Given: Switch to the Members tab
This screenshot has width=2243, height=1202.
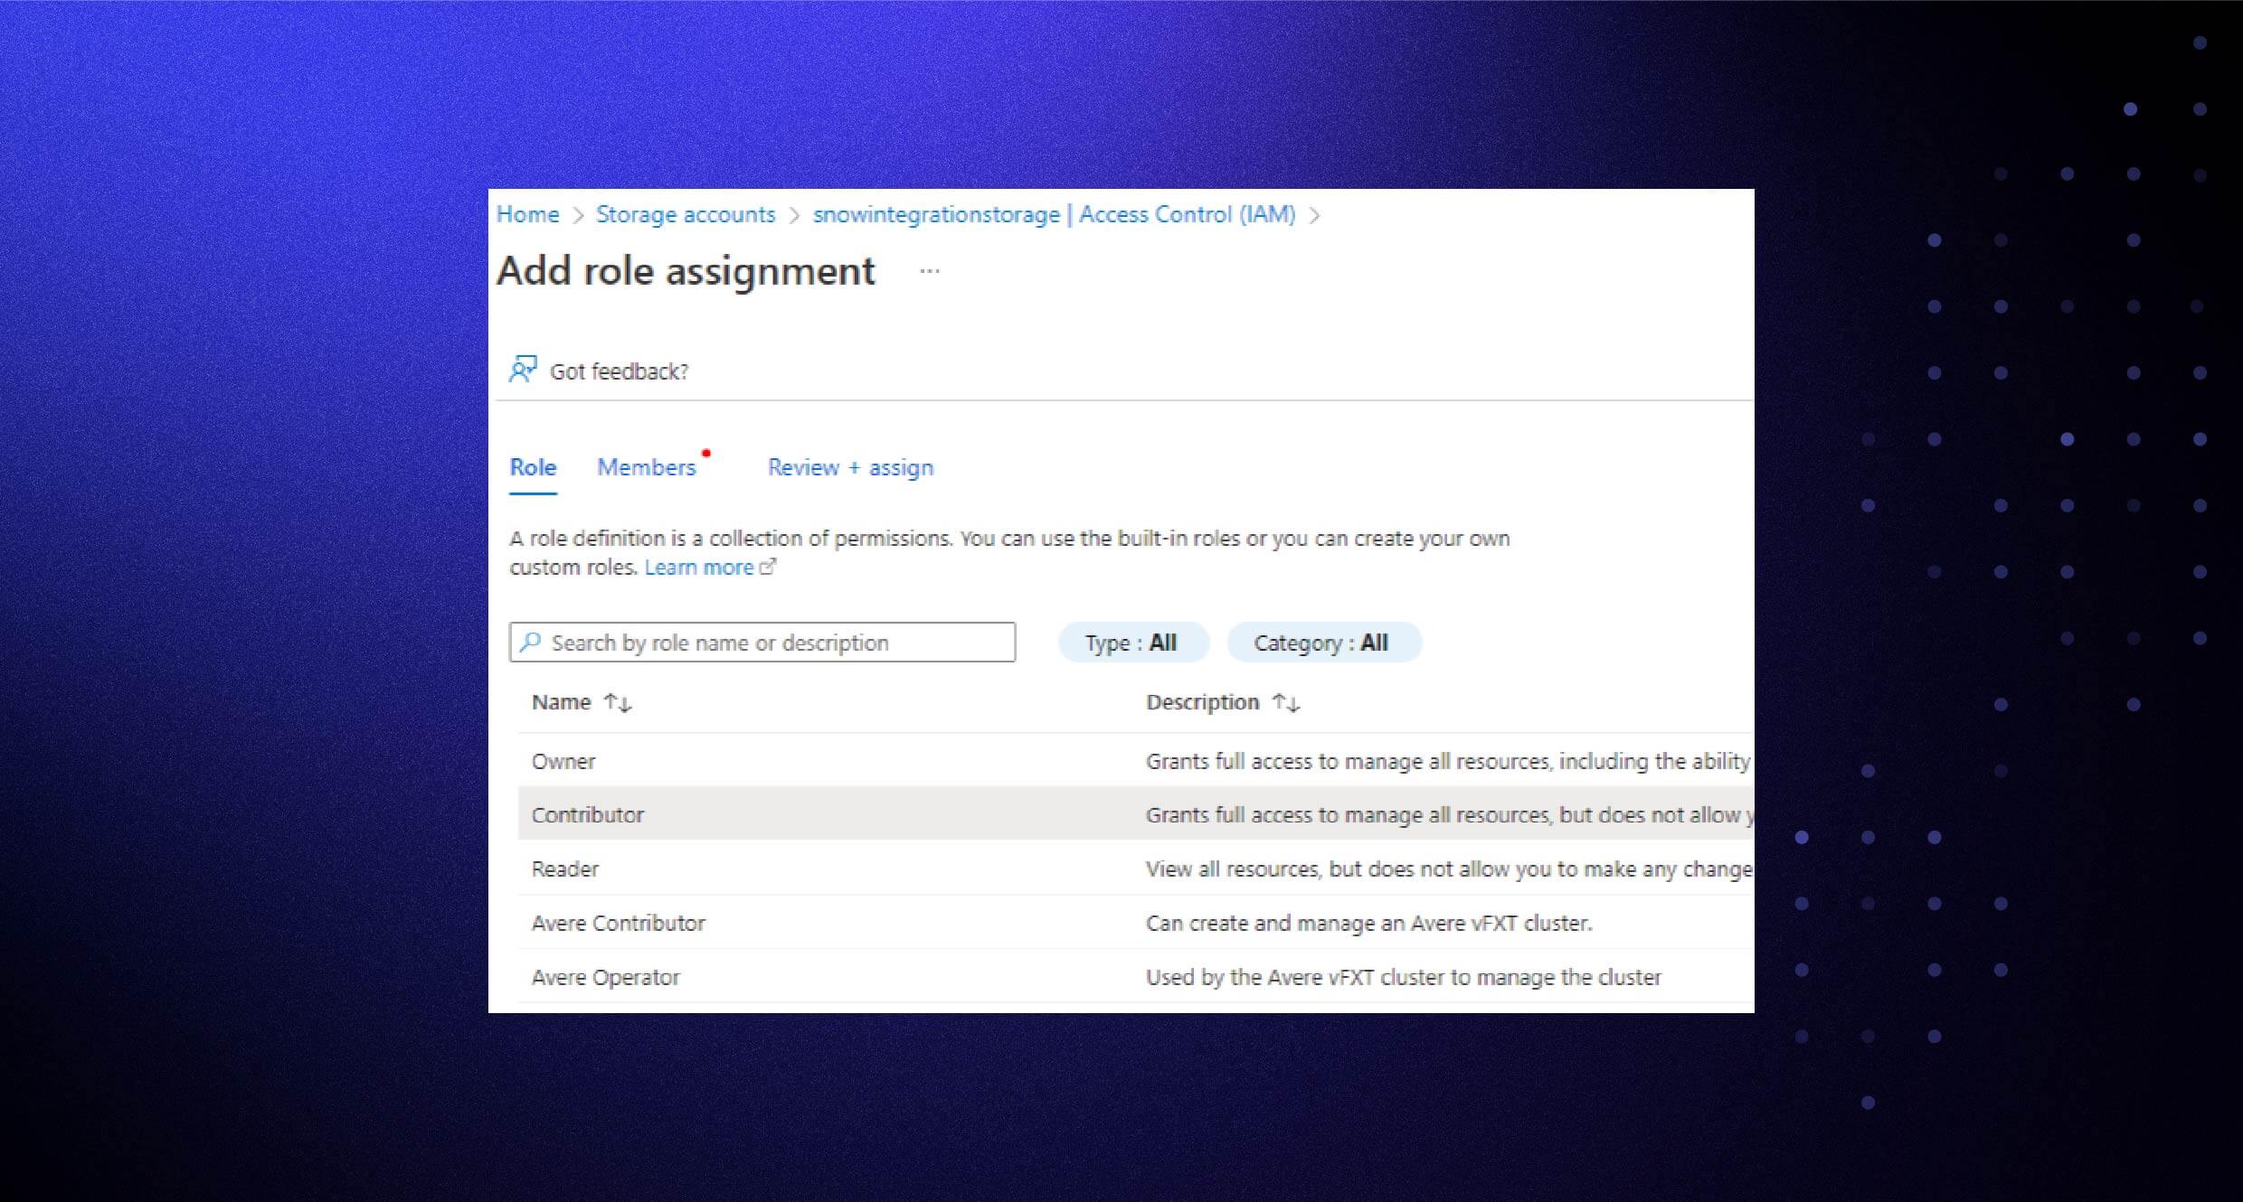Looking at the screenshot, I should [646, 467].
